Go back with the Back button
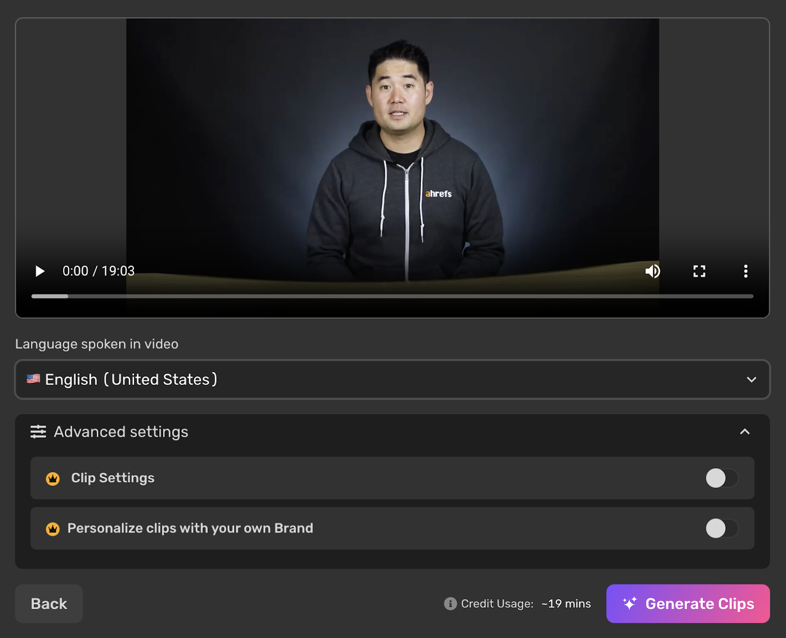This screenshot has height=638, width=786. [x=49, y=604]
